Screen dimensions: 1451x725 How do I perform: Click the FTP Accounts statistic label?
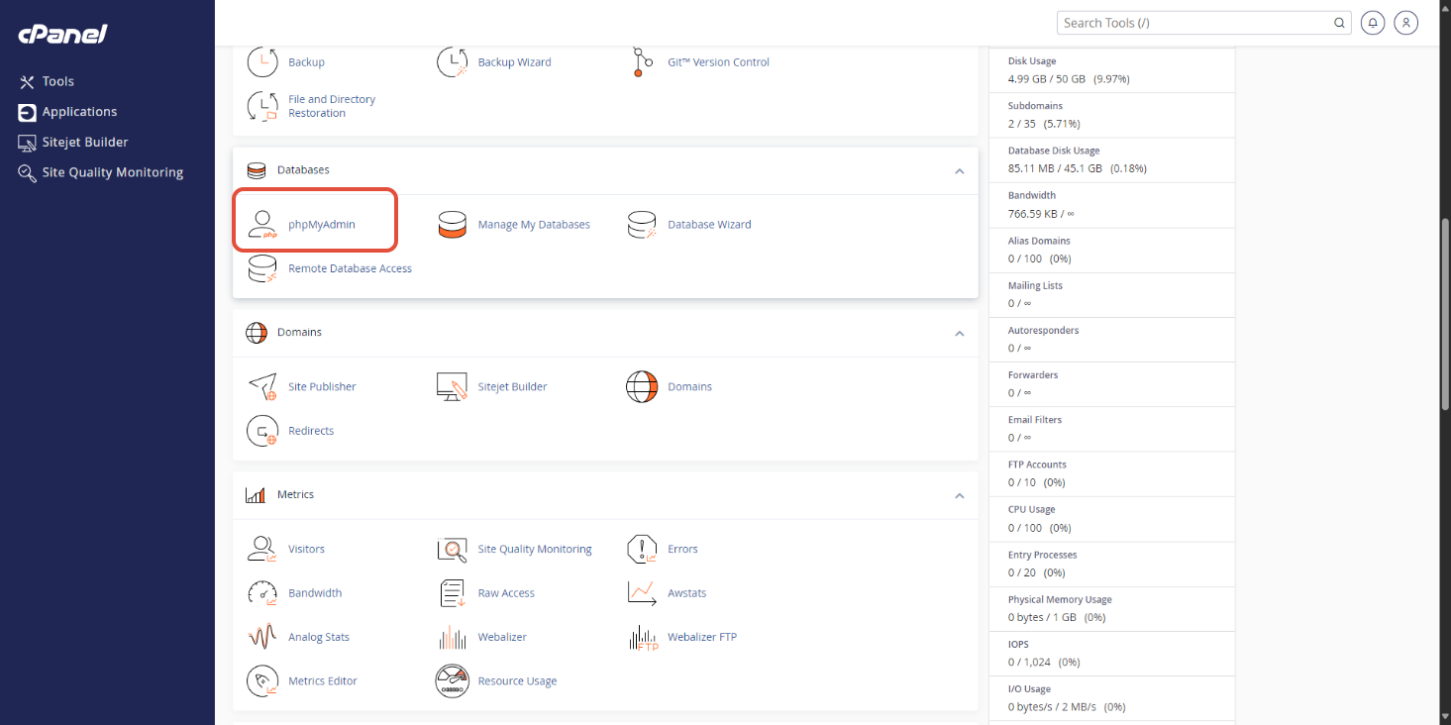tap(1037, 465)
